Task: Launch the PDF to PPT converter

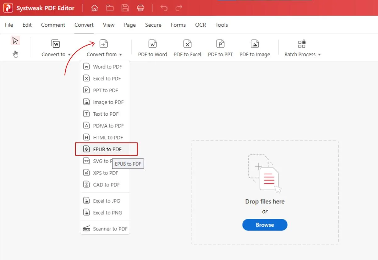Action: [220, 47]
